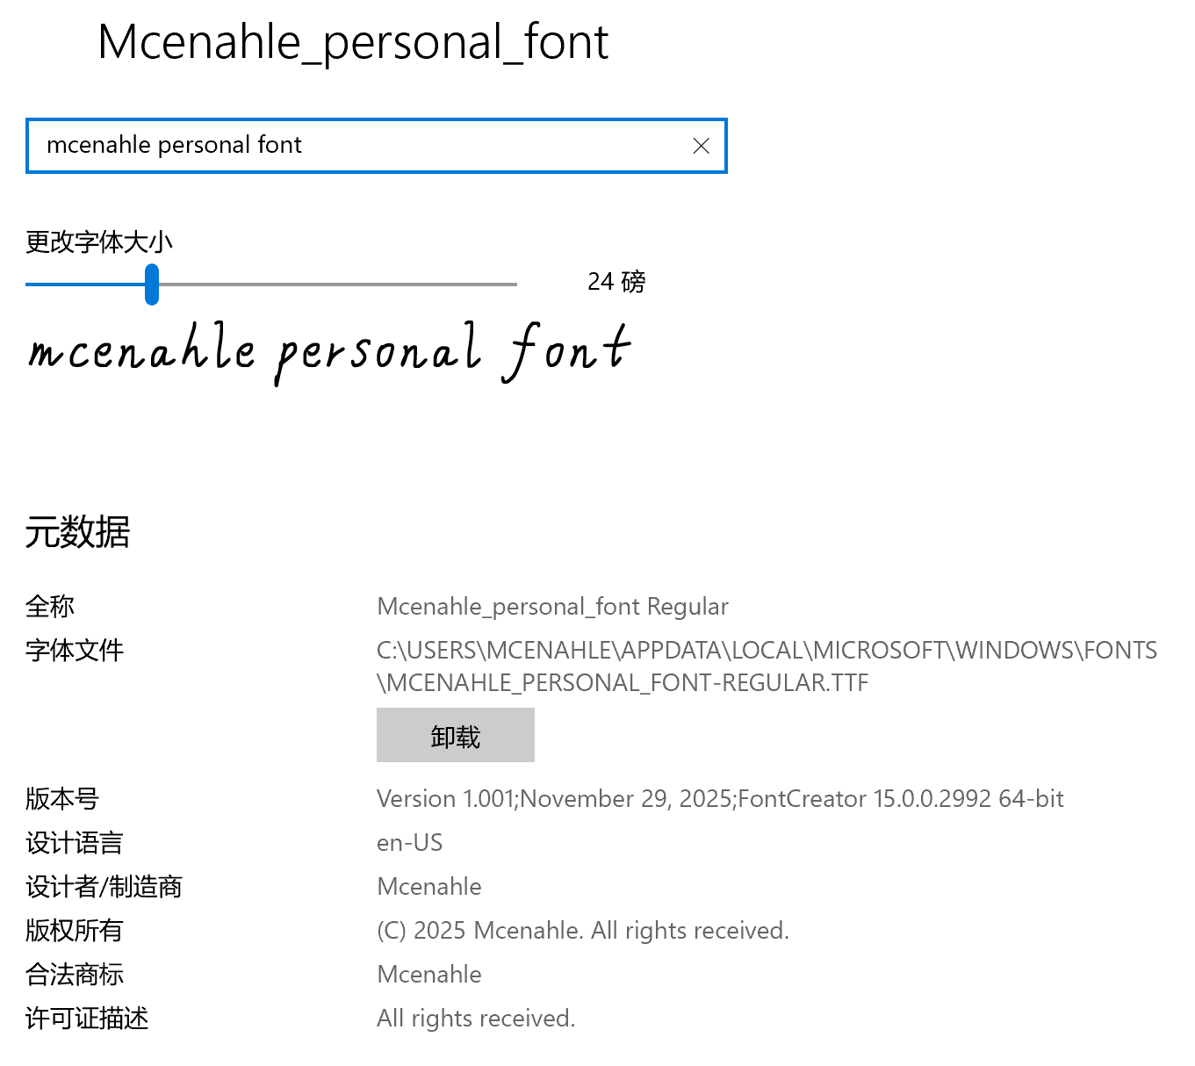Click the 设计语言 en-US value
This screenshot has width=1195, height=1066.
coord(409,842)
